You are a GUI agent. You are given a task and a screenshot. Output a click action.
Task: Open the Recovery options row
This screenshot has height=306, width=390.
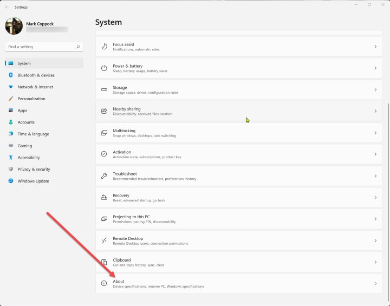[238, 198]
